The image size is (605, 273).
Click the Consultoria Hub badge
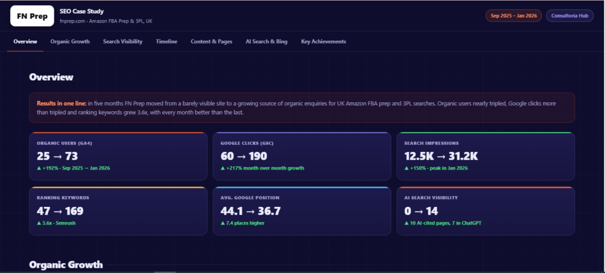pyautogui.click(x=570, y=16)
